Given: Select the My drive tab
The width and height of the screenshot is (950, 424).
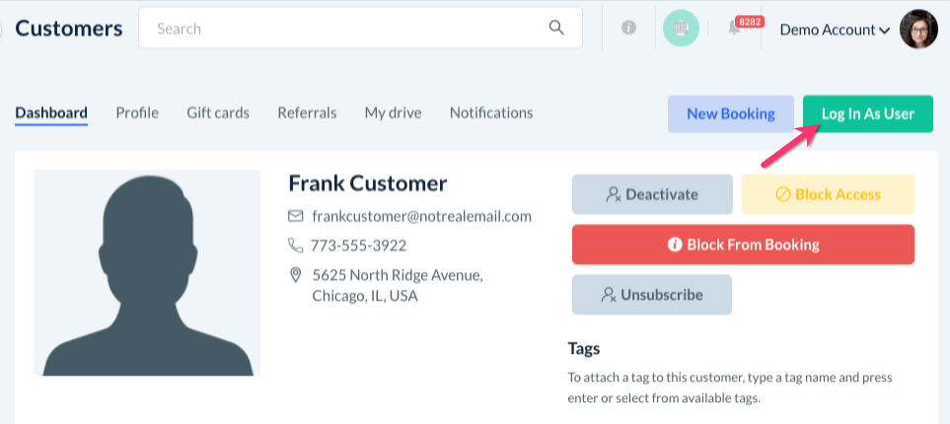Looking at the screenshot, I should click(393, 112).
